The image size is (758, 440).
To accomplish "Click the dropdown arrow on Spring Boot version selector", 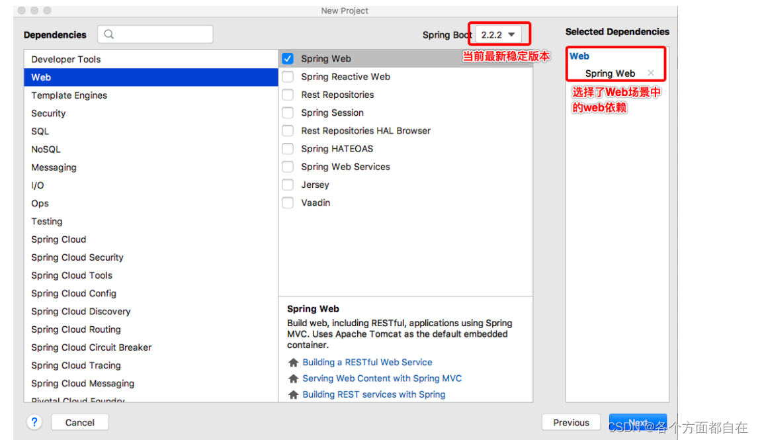I will (x=511, y=34).
